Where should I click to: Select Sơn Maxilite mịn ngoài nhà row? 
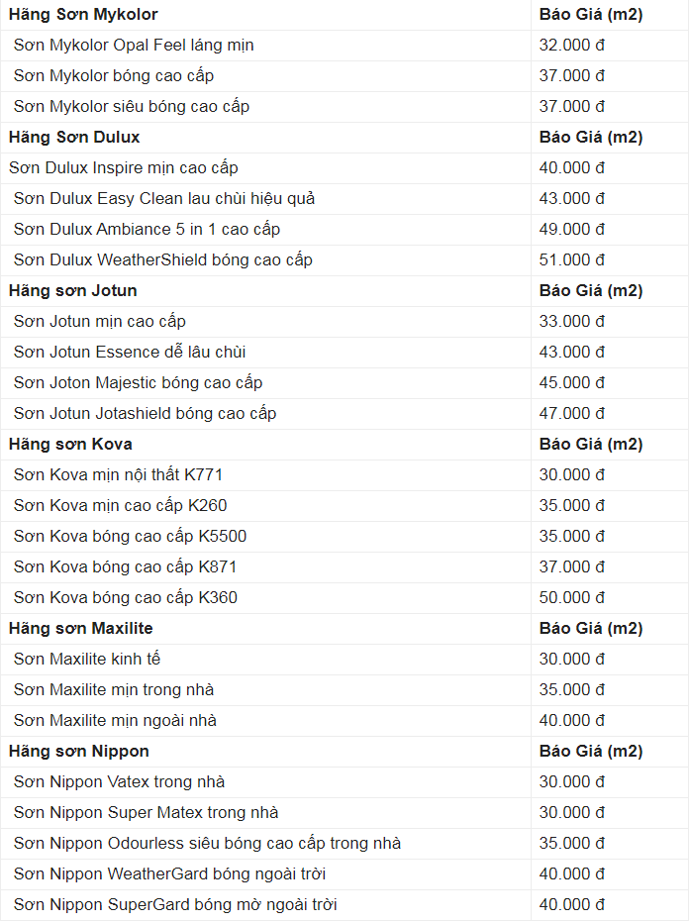[x=345, y=721]
